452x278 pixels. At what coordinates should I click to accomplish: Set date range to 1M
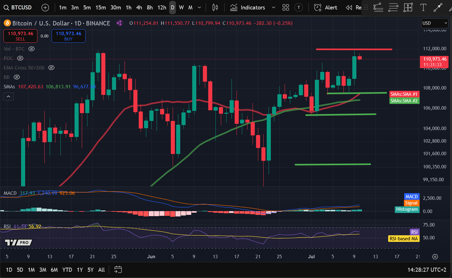[x=31, y=270]
